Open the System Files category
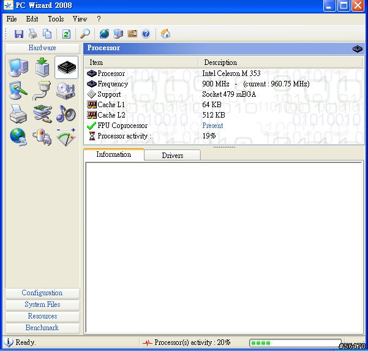Image resolution: width=368 pixels, height=351 pixels. pyautogui.click(x=42, y=304)
